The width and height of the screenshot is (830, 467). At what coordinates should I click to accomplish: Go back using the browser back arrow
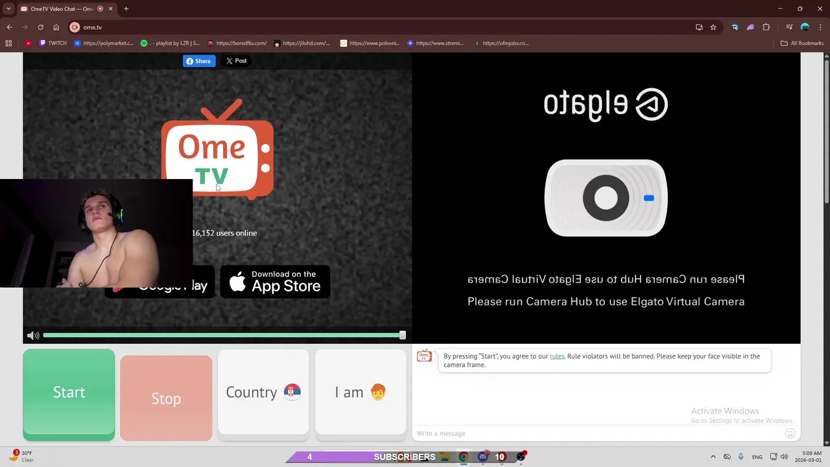pos(9,27)
